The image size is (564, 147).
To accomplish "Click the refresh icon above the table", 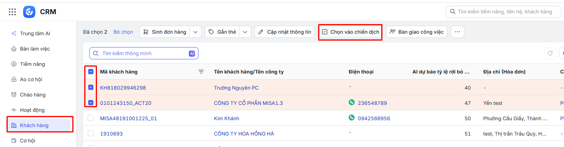I will [550, 53].
